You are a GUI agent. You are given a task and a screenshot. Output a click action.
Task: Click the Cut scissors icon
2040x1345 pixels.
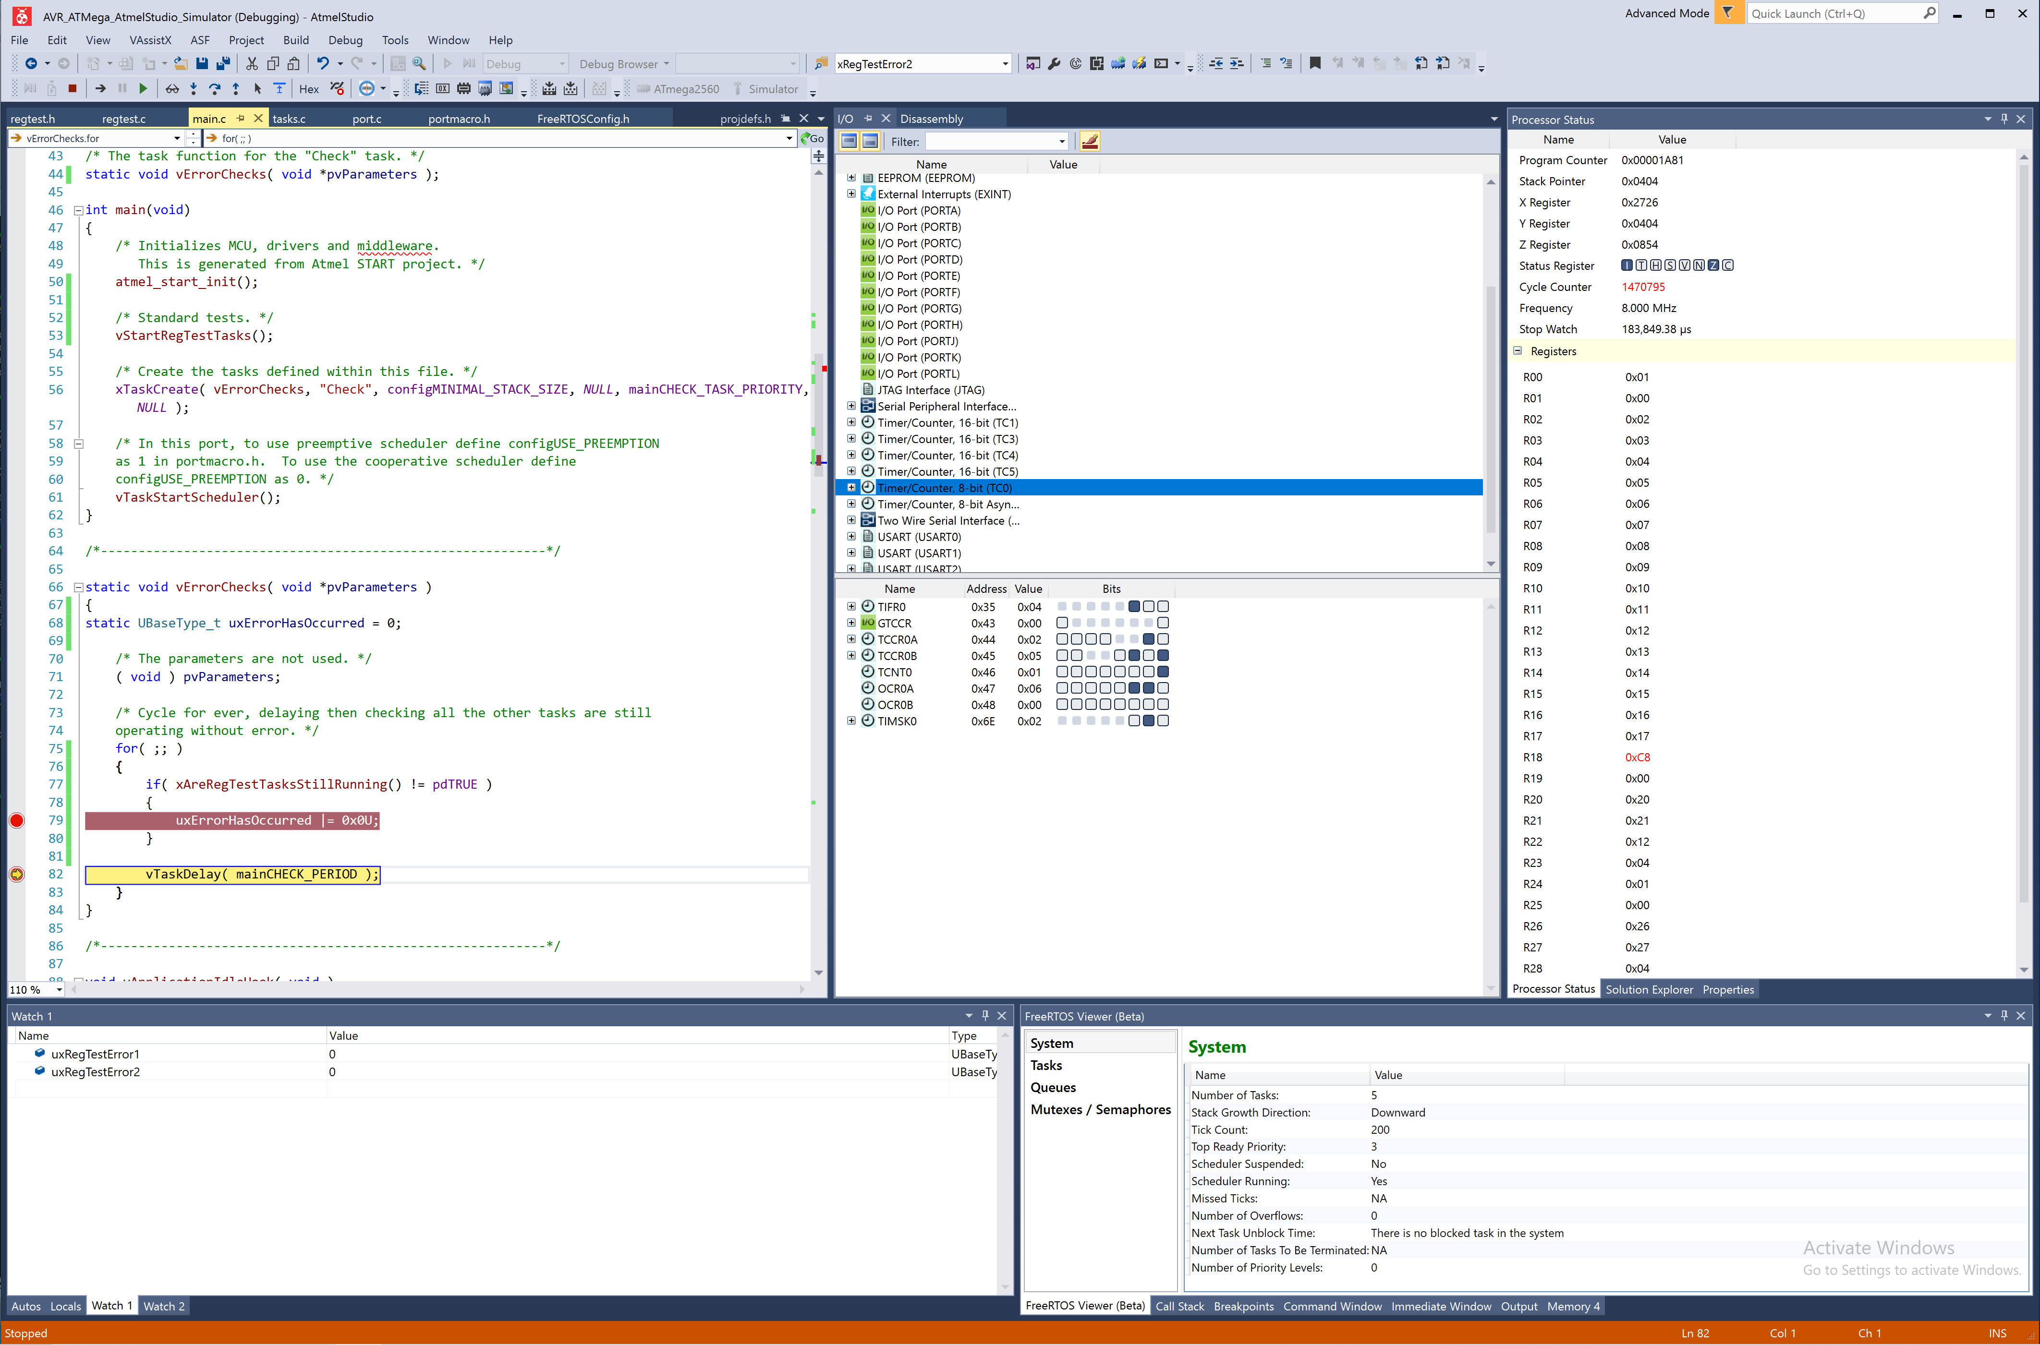(x=252, y=63)
